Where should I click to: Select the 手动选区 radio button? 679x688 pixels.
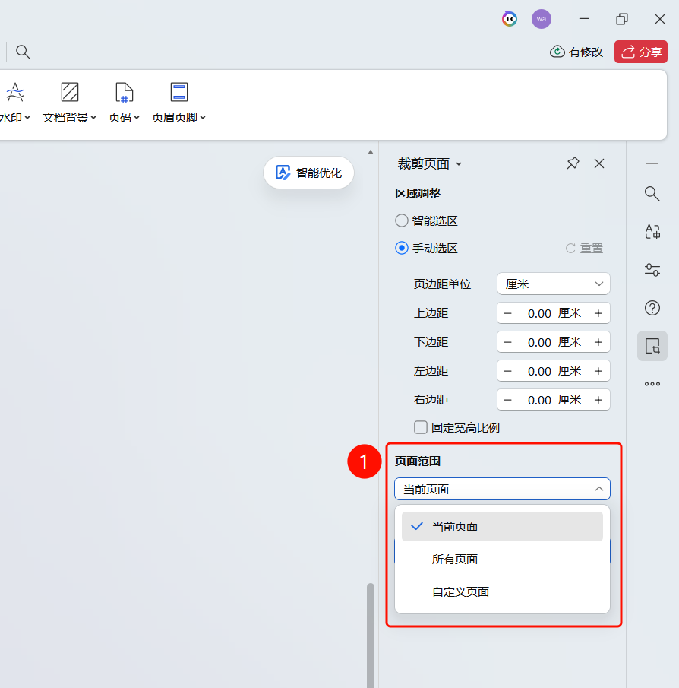(x=402, y=249)
